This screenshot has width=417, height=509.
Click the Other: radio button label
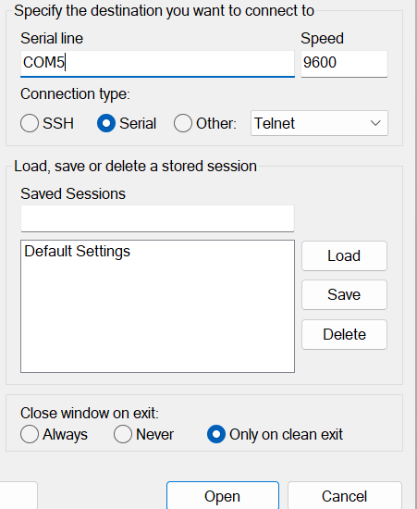click(216, 123)
